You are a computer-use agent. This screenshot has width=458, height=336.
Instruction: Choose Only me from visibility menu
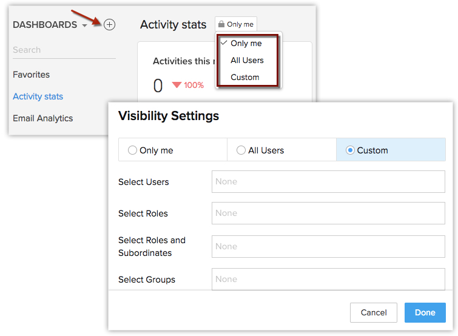coord(246,44)
